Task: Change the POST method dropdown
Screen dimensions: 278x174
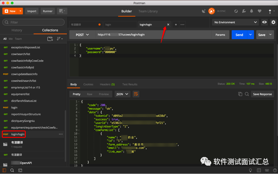Action: click(x=82, y=35)
